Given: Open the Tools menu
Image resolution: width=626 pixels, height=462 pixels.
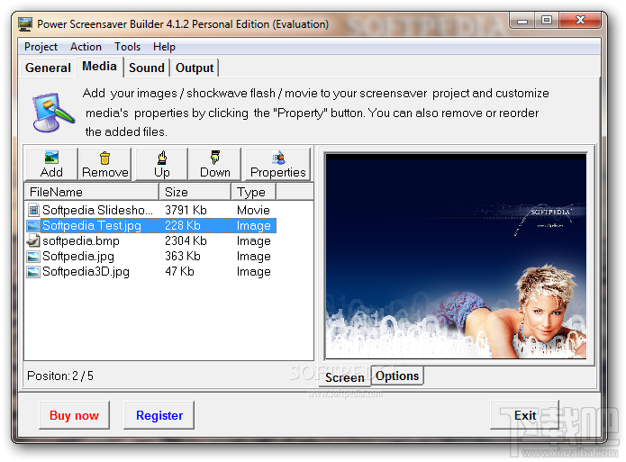Looking at the screenshot, I should [127, 47].
